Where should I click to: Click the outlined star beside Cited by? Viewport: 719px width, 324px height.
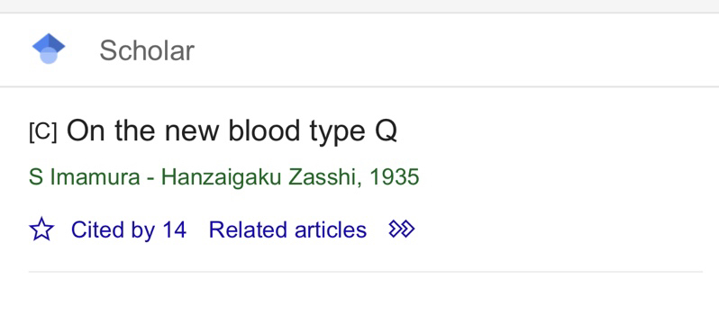[x=41, y=229]
